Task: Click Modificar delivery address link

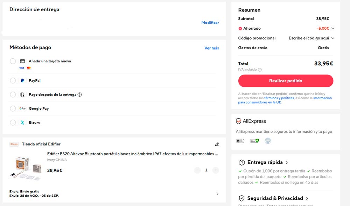Action: tap(210, 22)
